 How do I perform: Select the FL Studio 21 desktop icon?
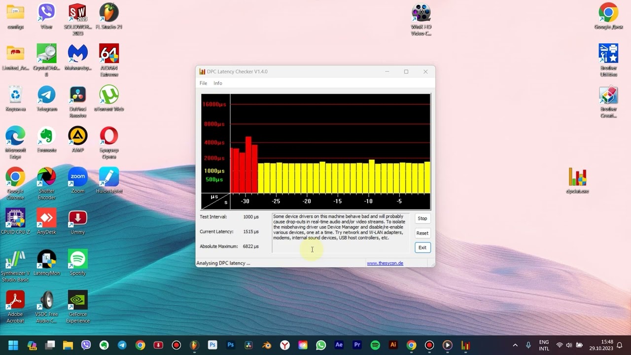pos(109,16)
